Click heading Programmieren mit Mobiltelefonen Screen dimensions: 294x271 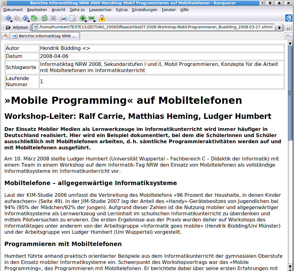tap(63, 244)
